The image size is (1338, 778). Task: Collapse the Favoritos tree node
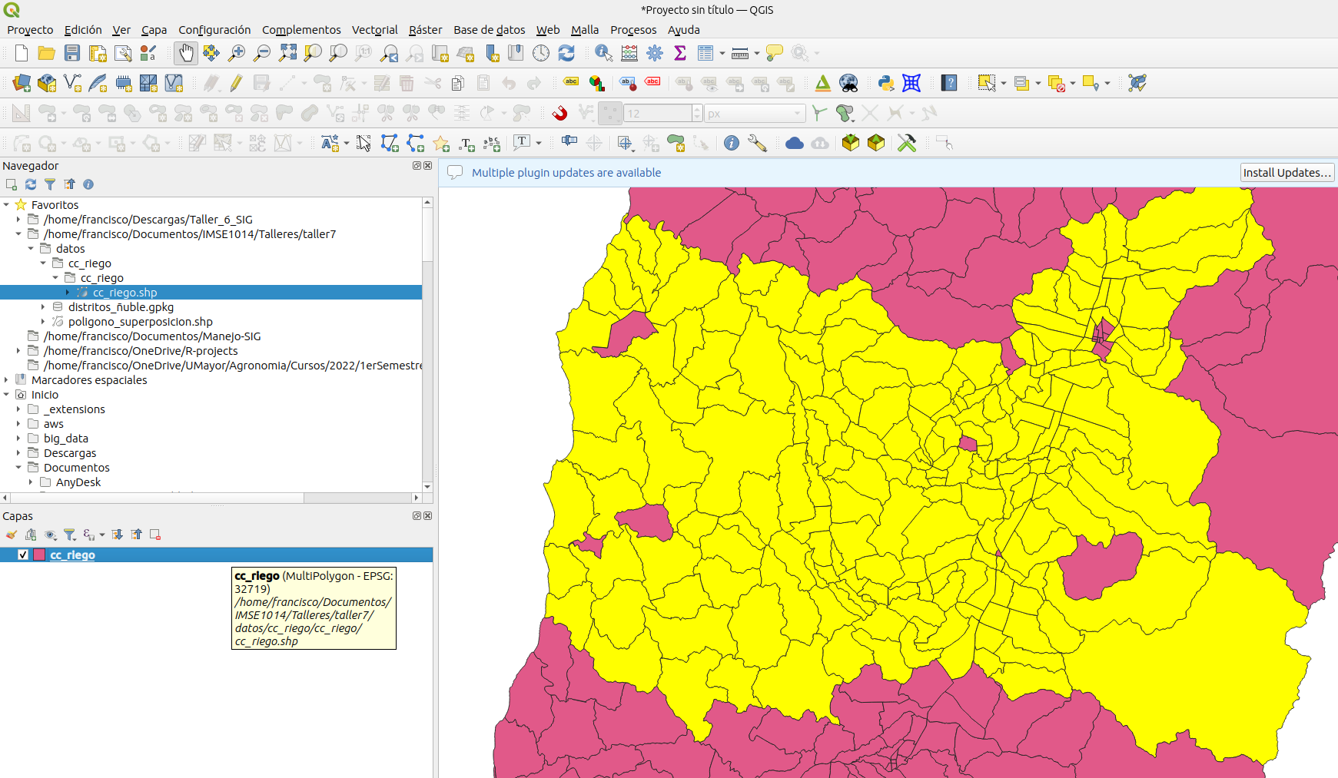(6, 205)
